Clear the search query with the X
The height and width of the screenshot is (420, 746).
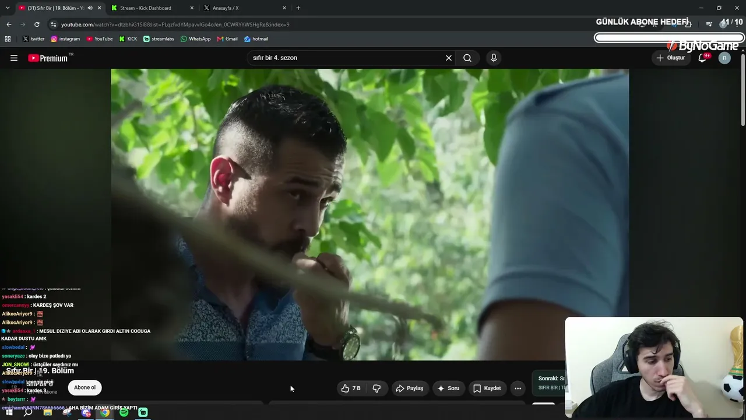coord(449,58)
